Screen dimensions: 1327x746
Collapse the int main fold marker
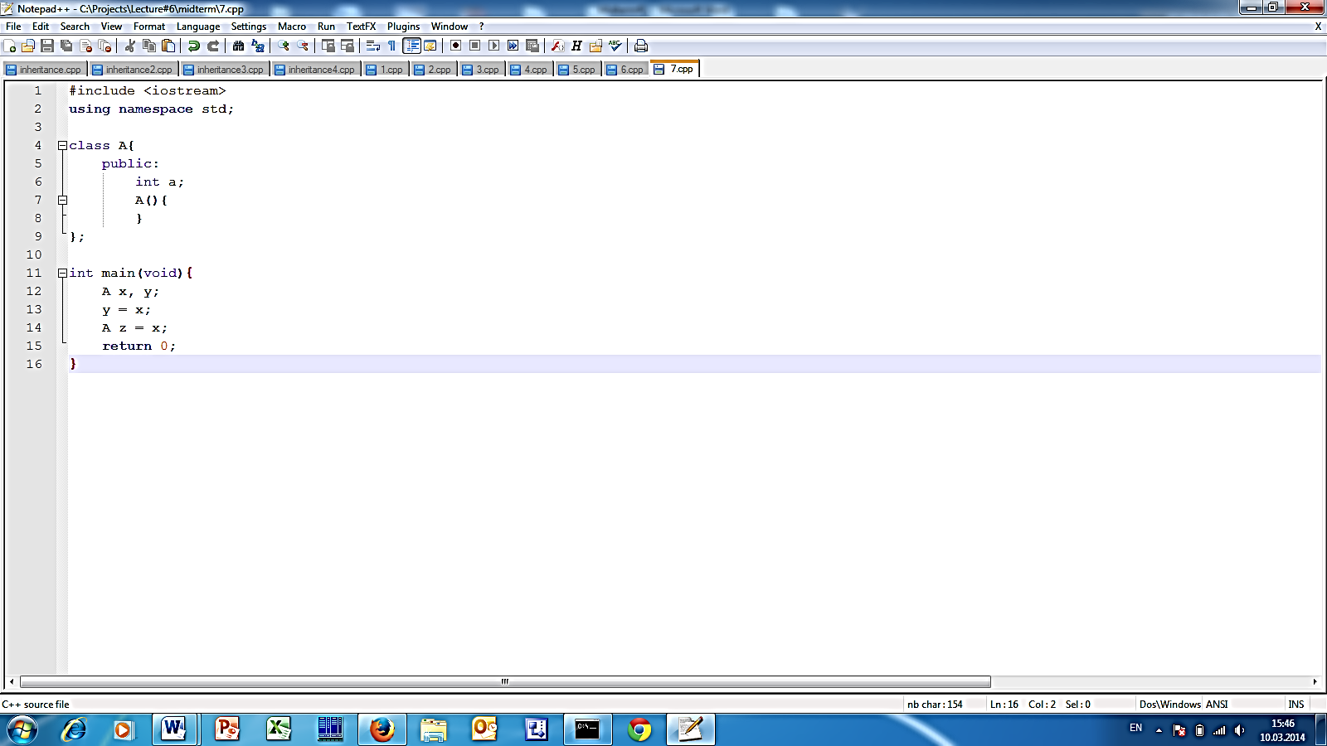tap(62, 273)
